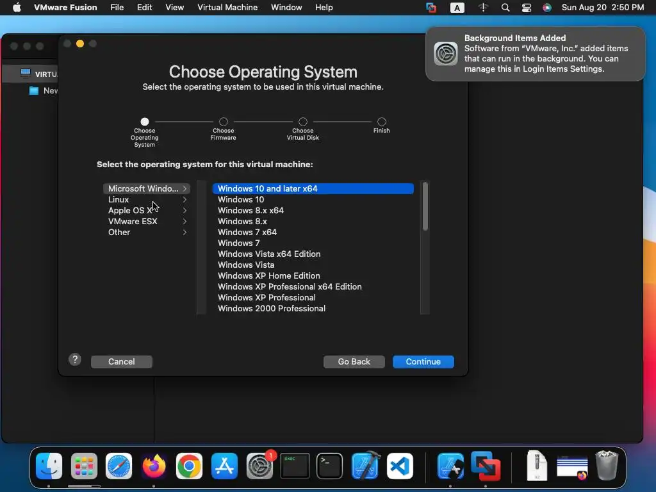Click the Choose Virtual Disk step indicator
Viewport: 656px width, 492px height.
point(303,122)
